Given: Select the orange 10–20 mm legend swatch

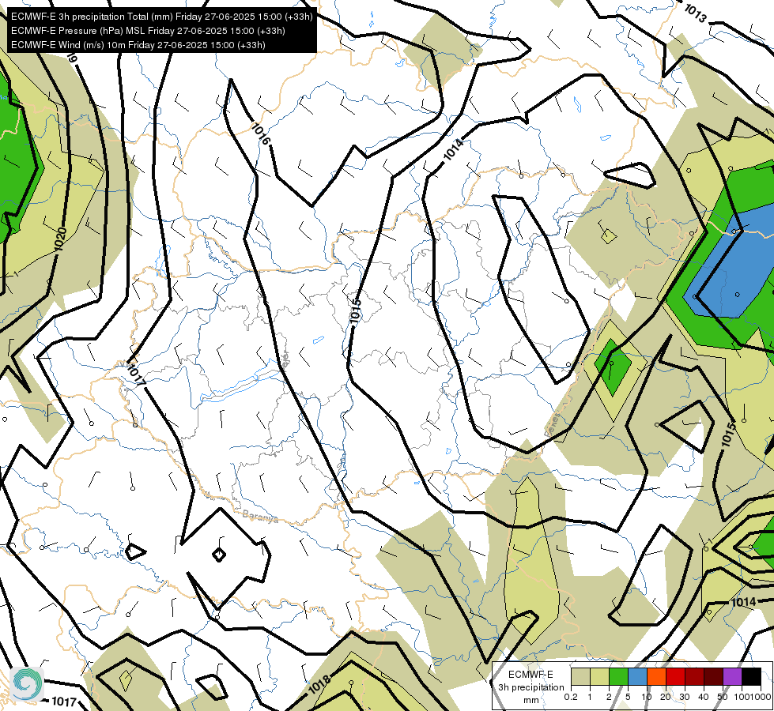Looking at the screenshot, I should pos(656,676).
